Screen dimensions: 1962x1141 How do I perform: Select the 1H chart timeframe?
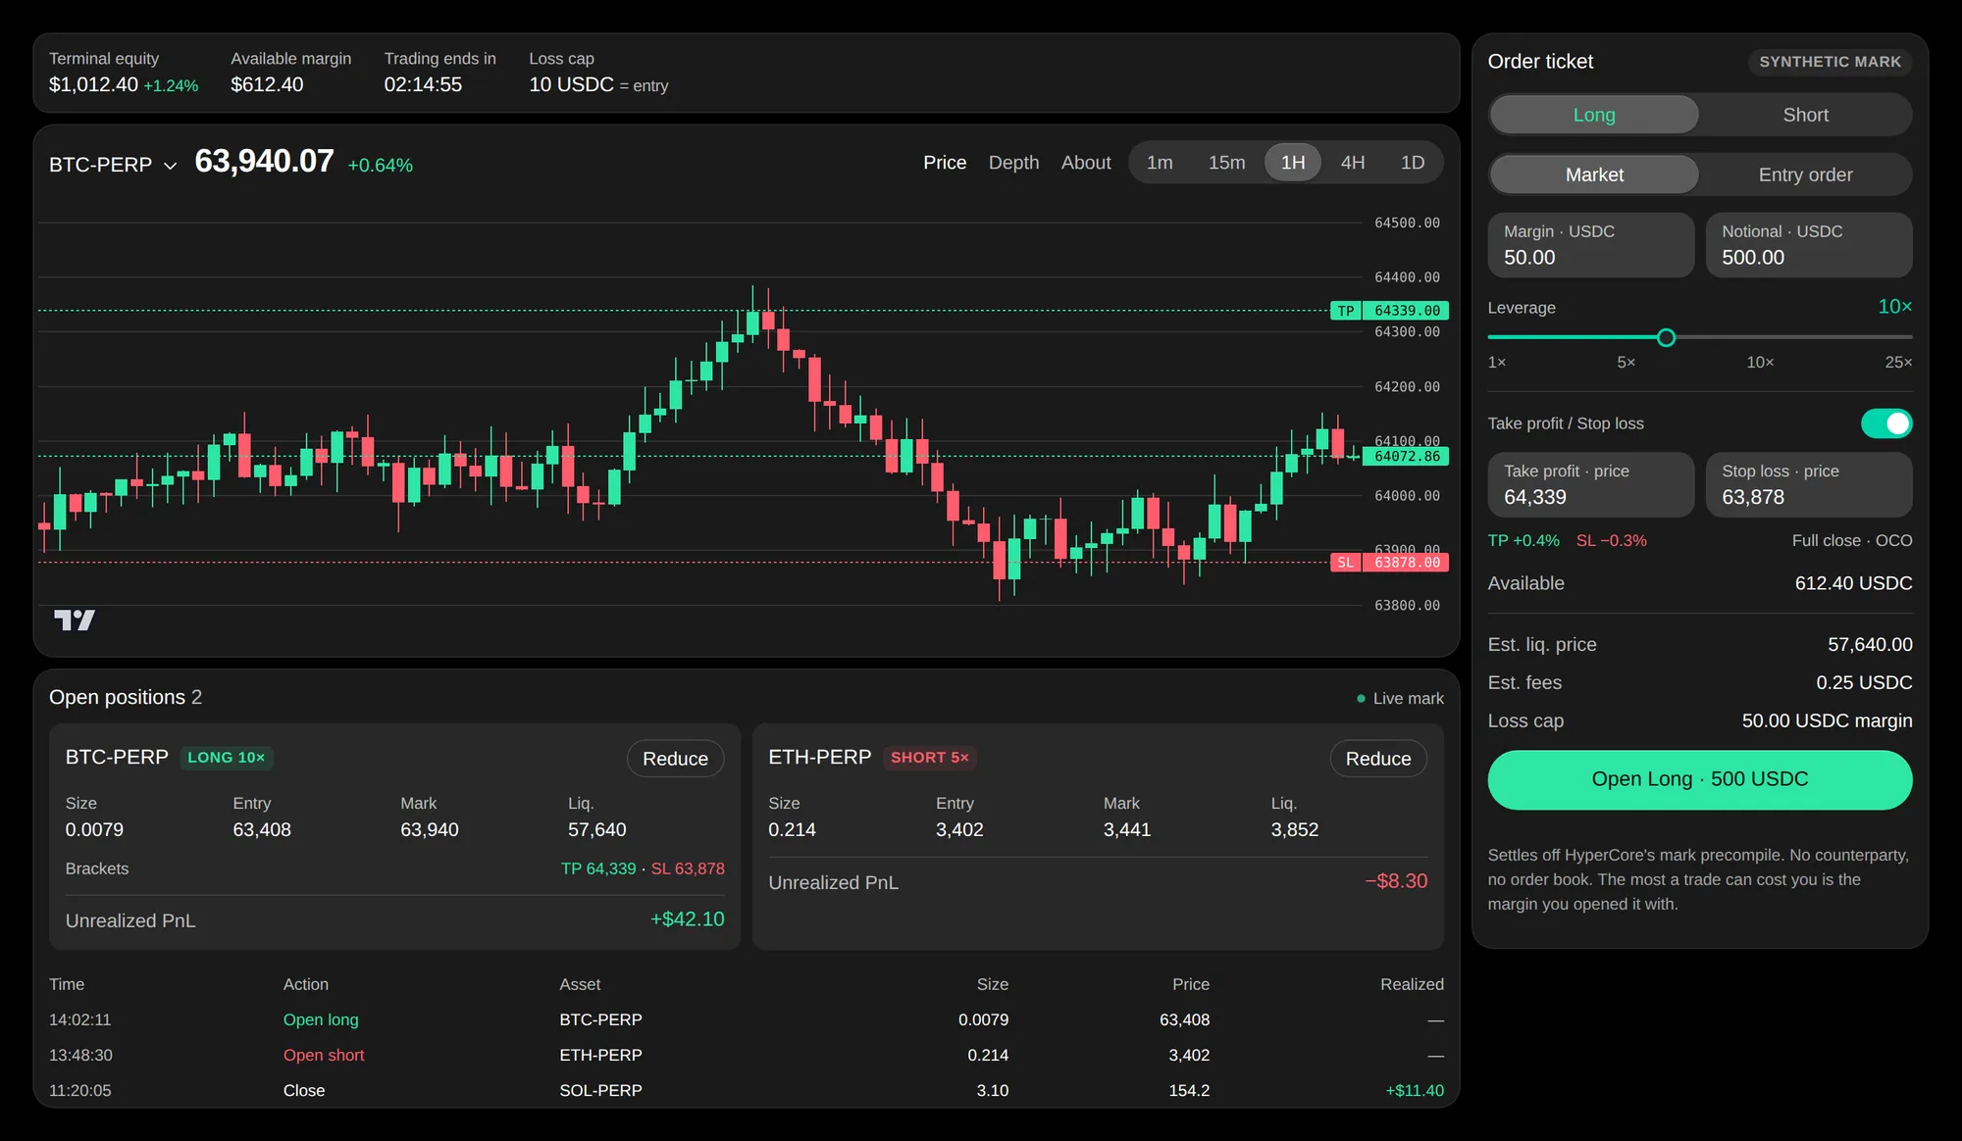click(1293, 163)
